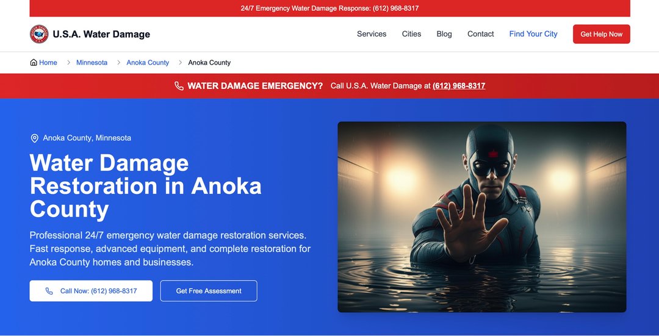Open the Services menu item

click(372, 34)
